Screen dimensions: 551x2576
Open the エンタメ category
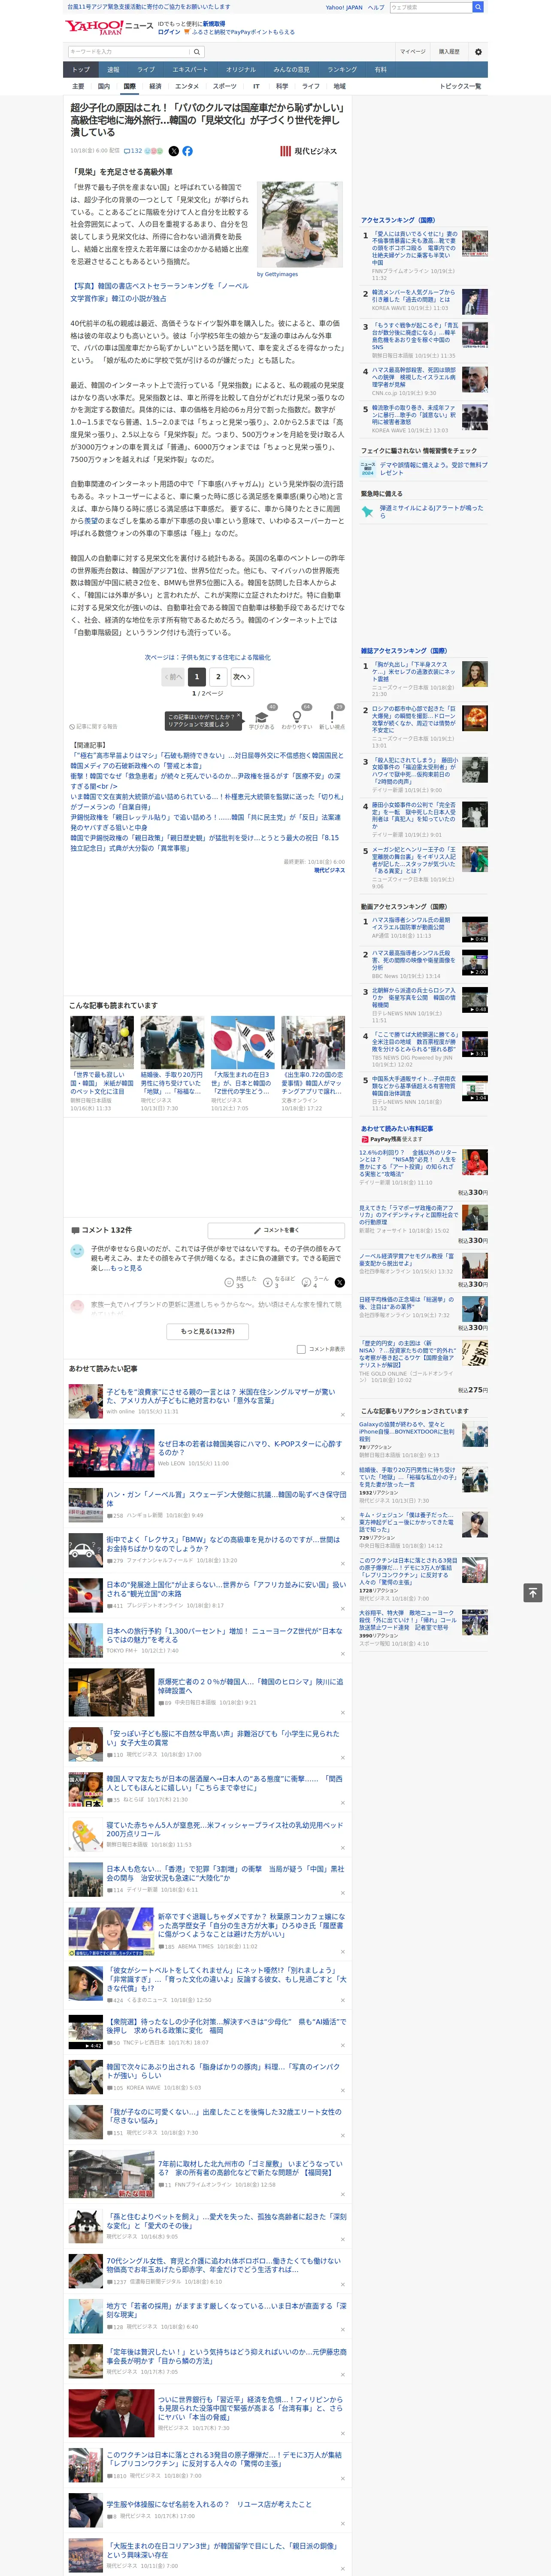tap(187, 86)
